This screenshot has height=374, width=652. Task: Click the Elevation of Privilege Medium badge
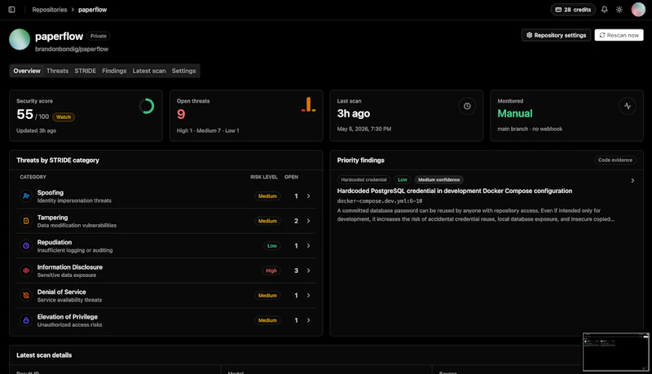point(267,320)
